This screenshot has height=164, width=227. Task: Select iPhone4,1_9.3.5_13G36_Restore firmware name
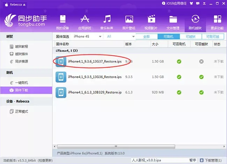click(95, 77)
